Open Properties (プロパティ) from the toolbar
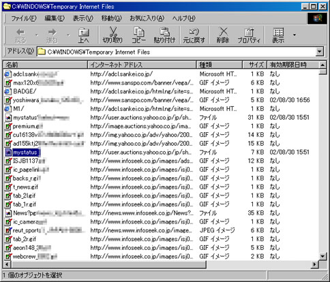 (249, 35)
